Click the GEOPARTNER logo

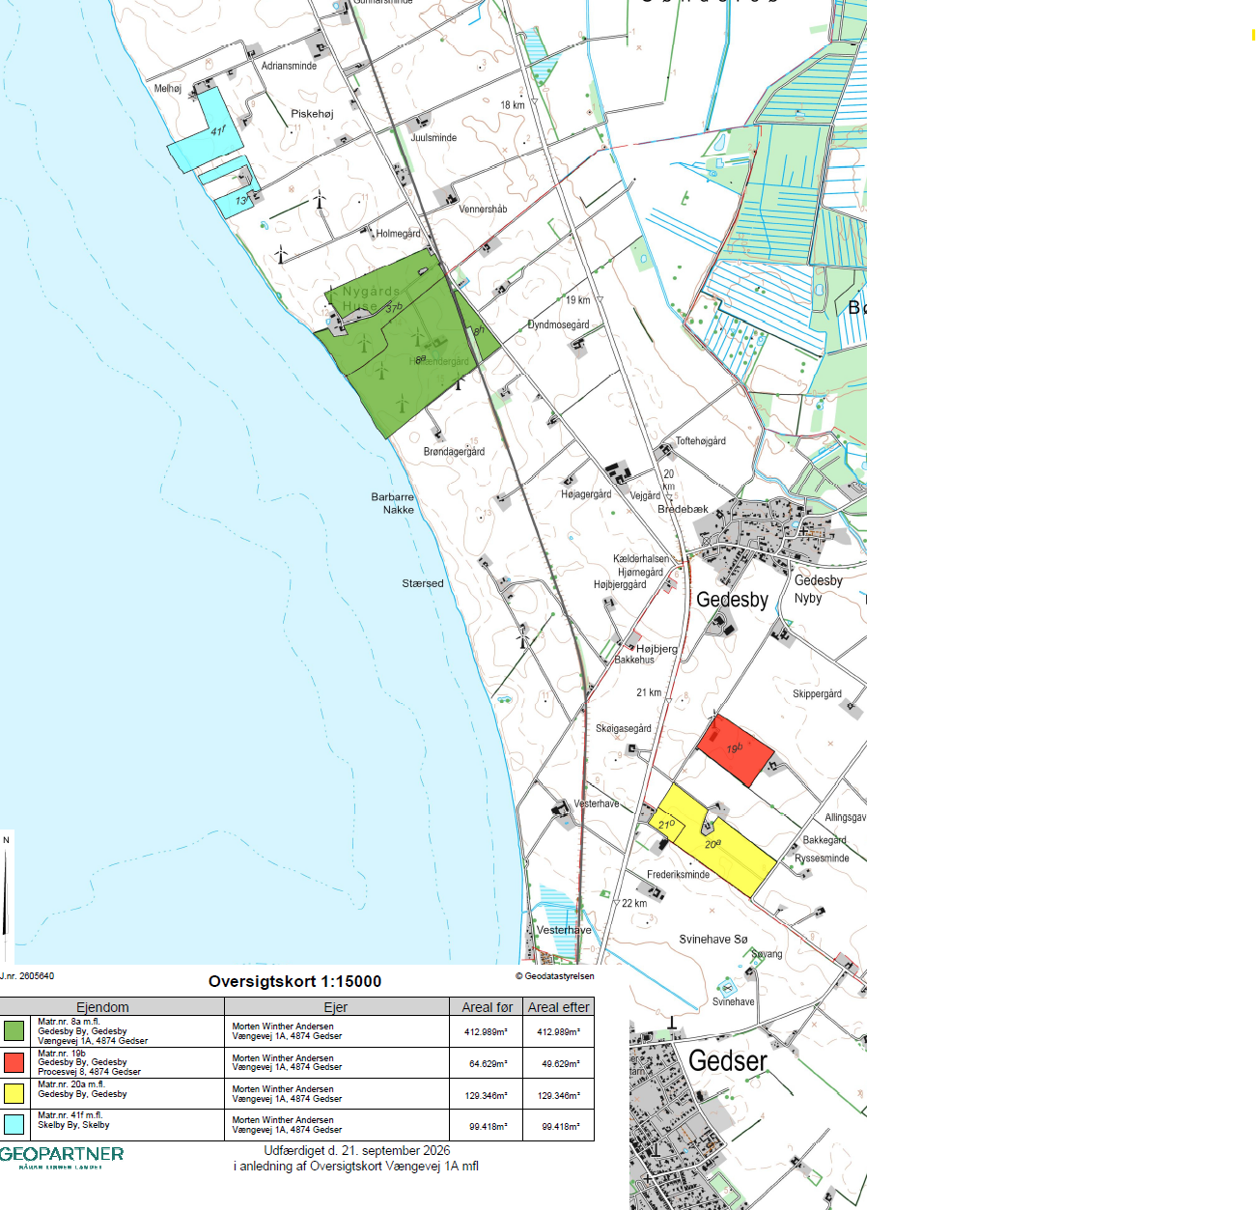tap(62, 1157)
